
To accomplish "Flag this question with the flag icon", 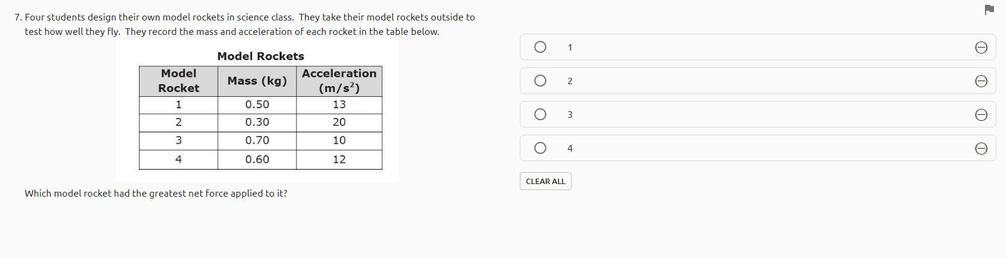I will tap(989, 10).
